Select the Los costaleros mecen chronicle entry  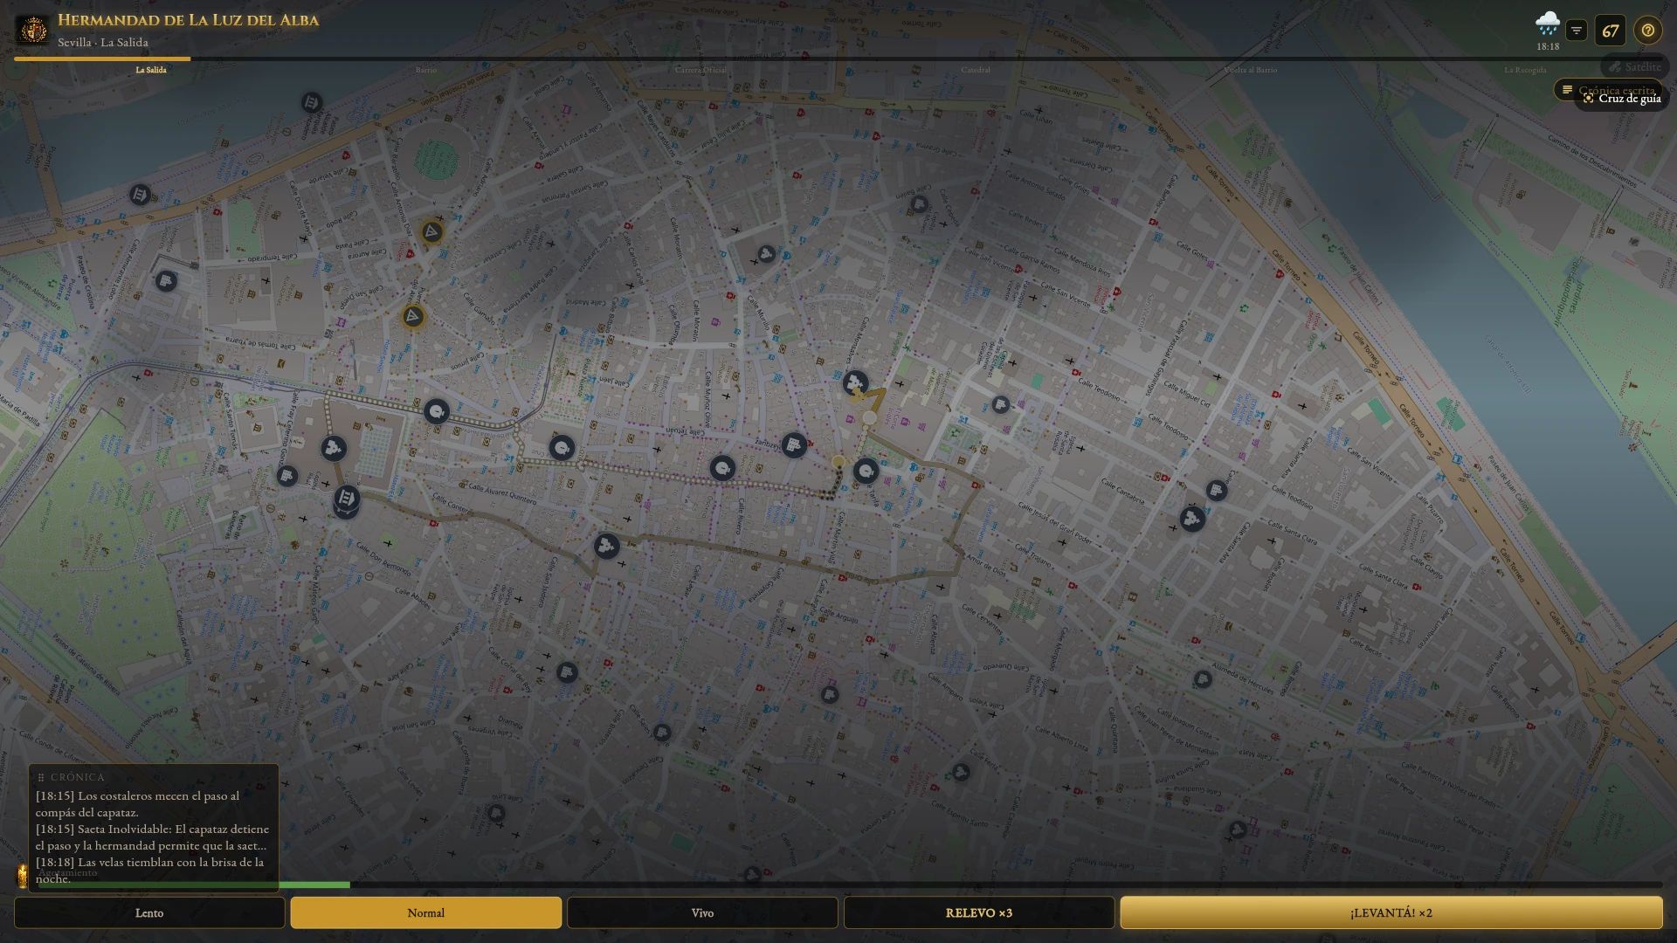138,803
